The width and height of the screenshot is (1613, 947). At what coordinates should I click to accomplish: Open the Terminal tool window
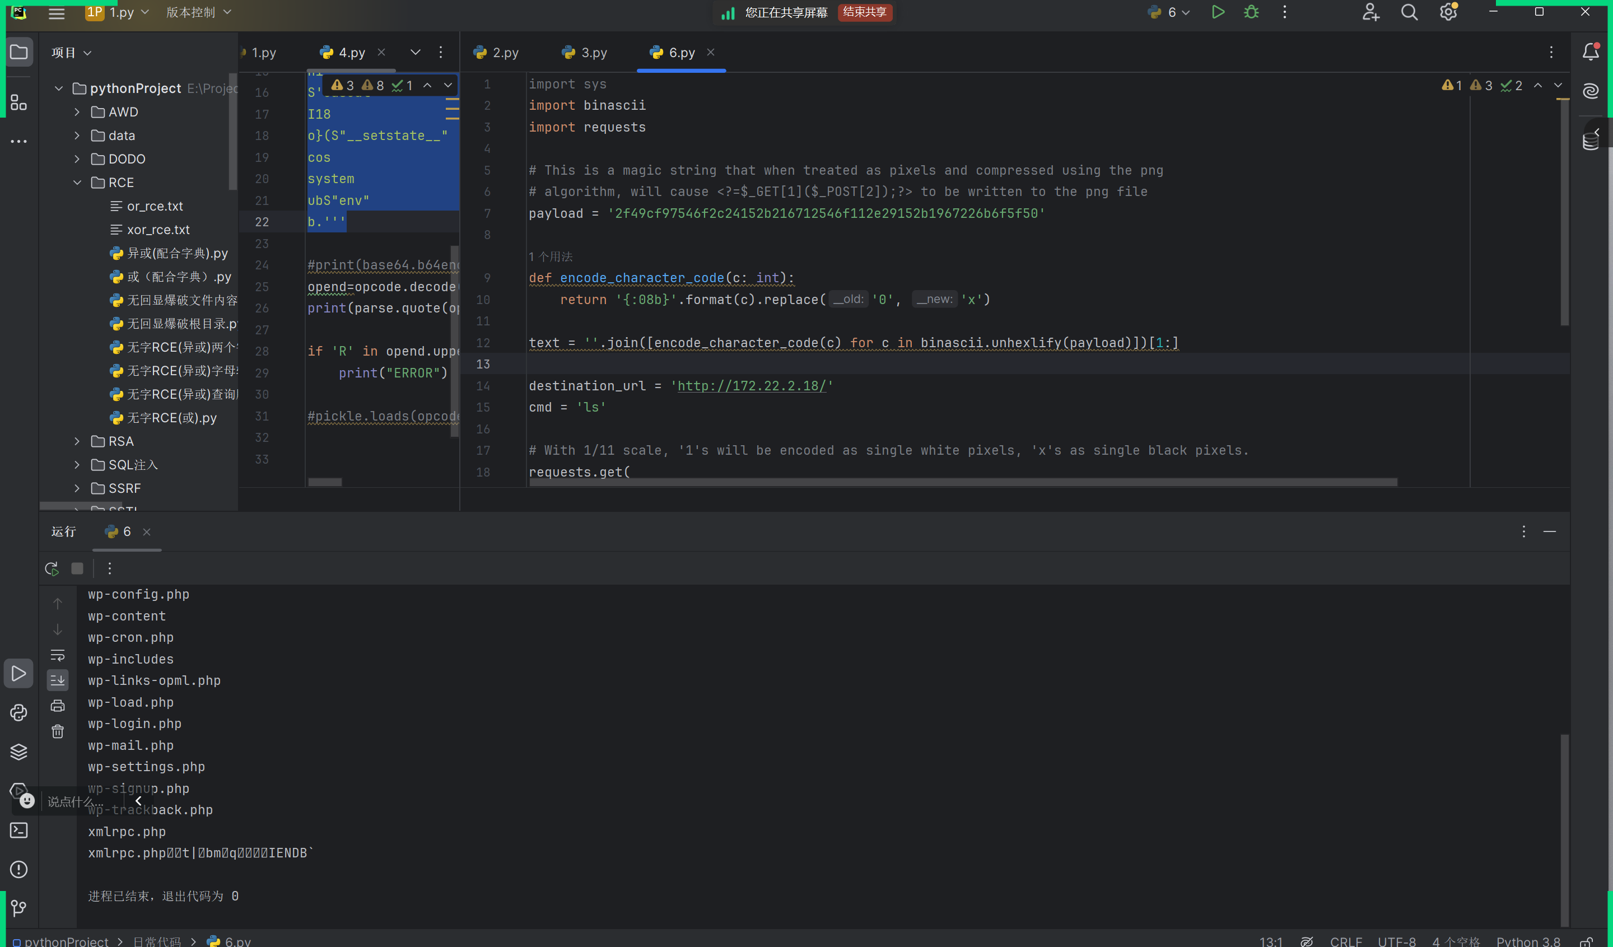(18, 830)
